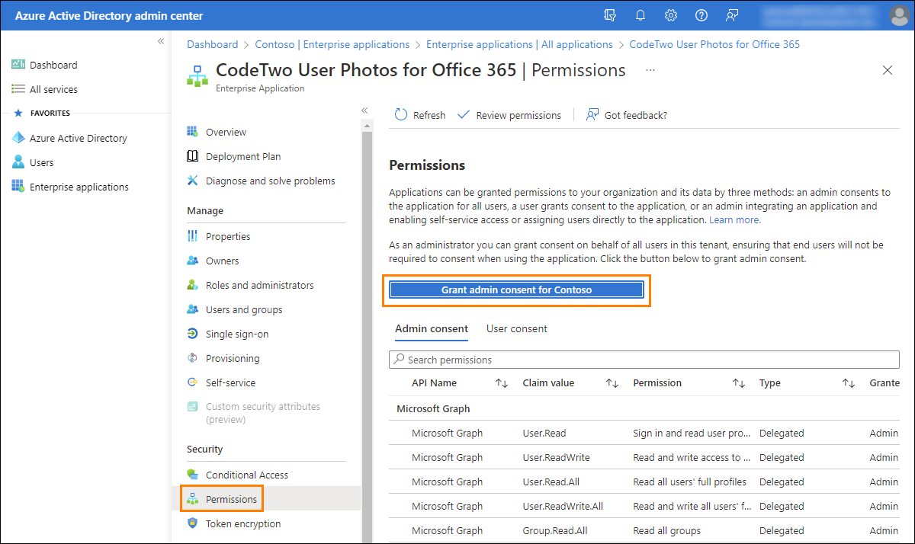Click inside the Search permissions field
This screenshot has height=544, width=915.
click(644, 360)
